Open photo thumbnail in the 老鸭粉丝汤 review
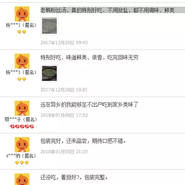 [49, 26]
